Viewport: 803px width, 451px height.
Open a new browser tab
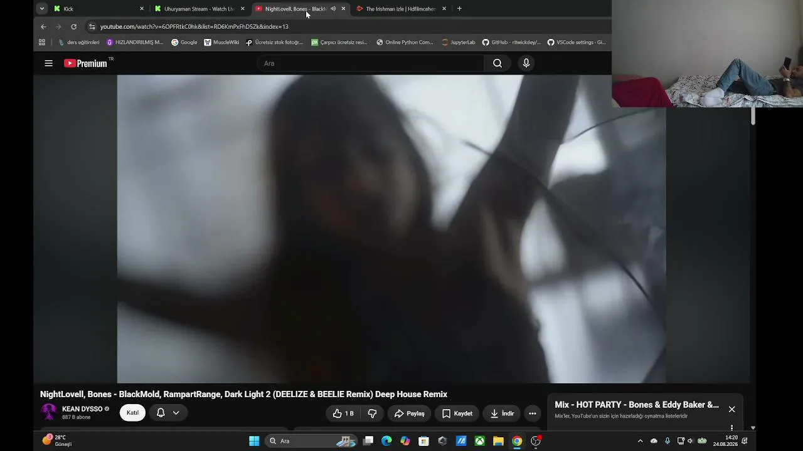(459, 9)
